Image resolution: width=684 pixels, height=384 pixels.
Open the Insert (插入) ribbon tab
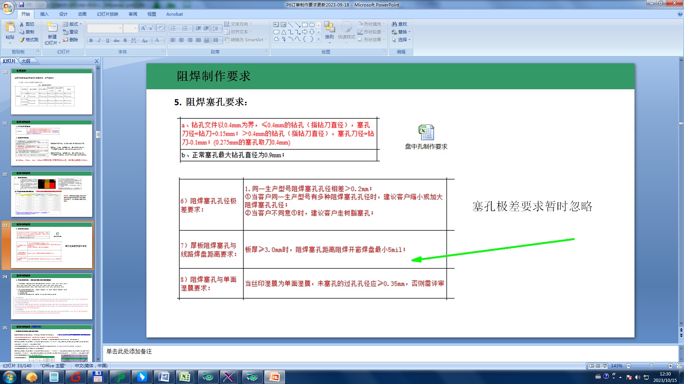click(x=44, y=14)
